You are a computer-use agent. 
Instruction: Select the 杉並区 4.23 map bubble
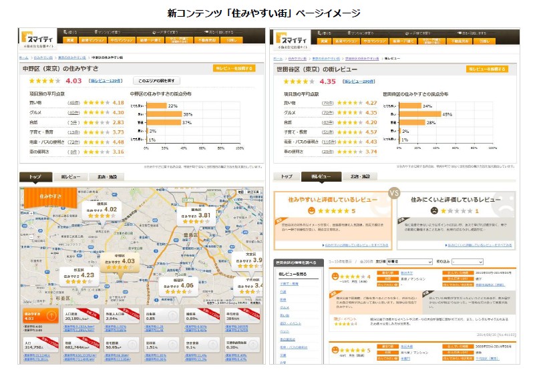pos(79,276)
